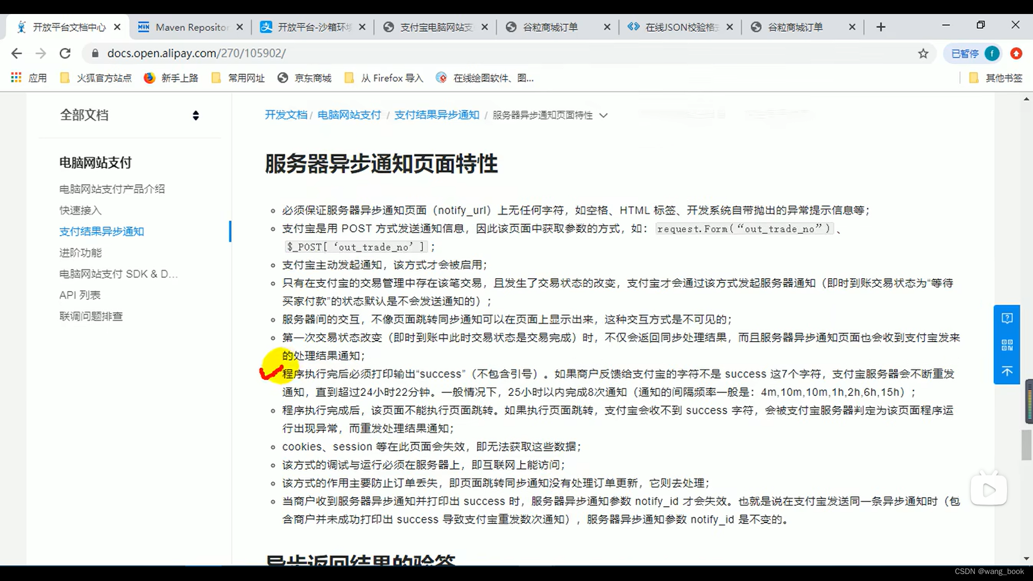Open 快速接入 in sidebar

[80, 210]
